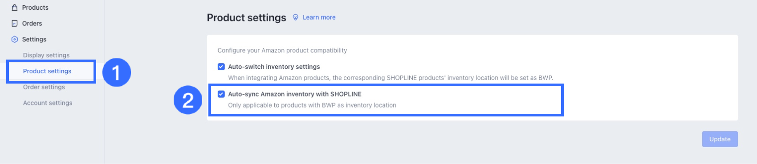Click the Products bag icon
Screen dimensions: 757x164
pyautogui.click(x=14, y=8)
